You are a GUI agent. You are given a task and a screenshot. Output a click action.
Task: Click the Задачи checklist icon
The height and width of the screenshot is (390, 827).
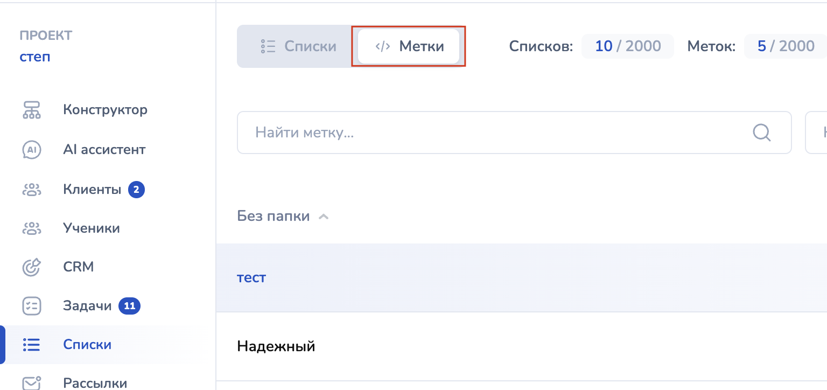pyautogui.click(x=32, y=307)
